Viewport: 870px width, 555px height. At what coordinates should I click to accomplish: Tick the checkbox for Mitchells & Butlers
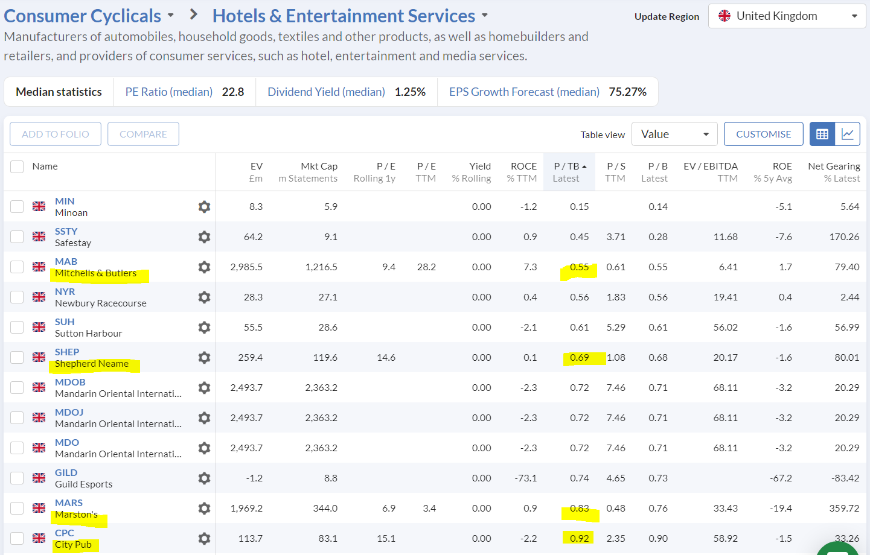(x=17, y=267)
